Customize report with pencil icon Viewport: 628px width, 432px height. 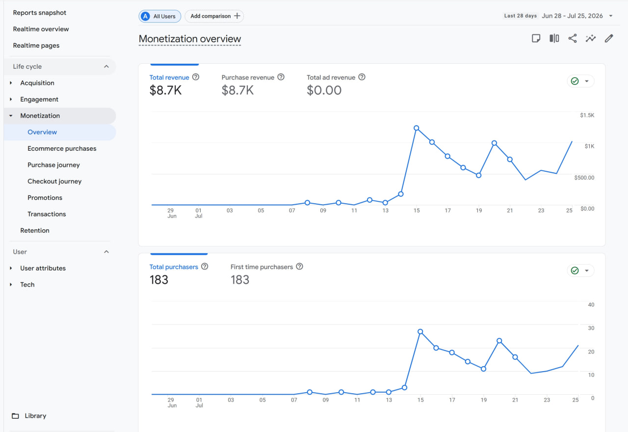(x=609, y=38)
